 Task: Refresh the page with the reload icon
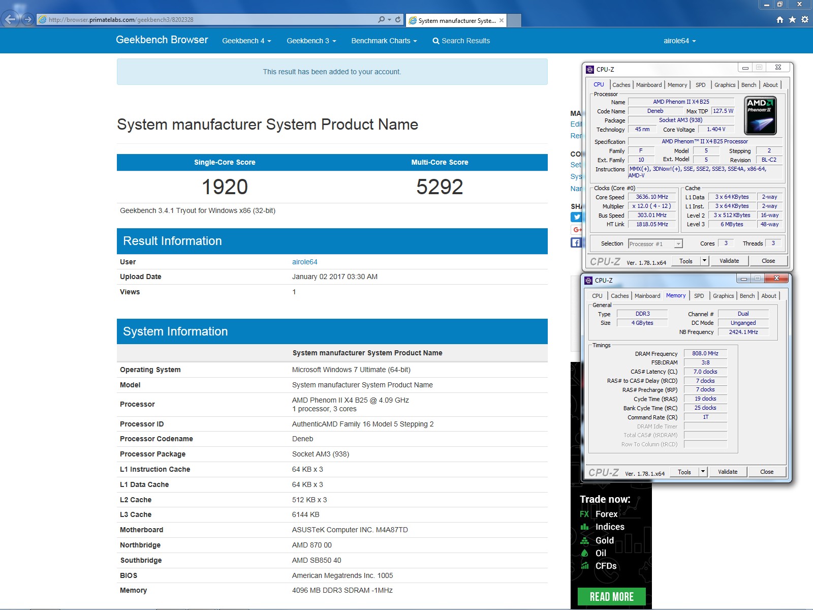pyautogui.click(x=398, y=19)
